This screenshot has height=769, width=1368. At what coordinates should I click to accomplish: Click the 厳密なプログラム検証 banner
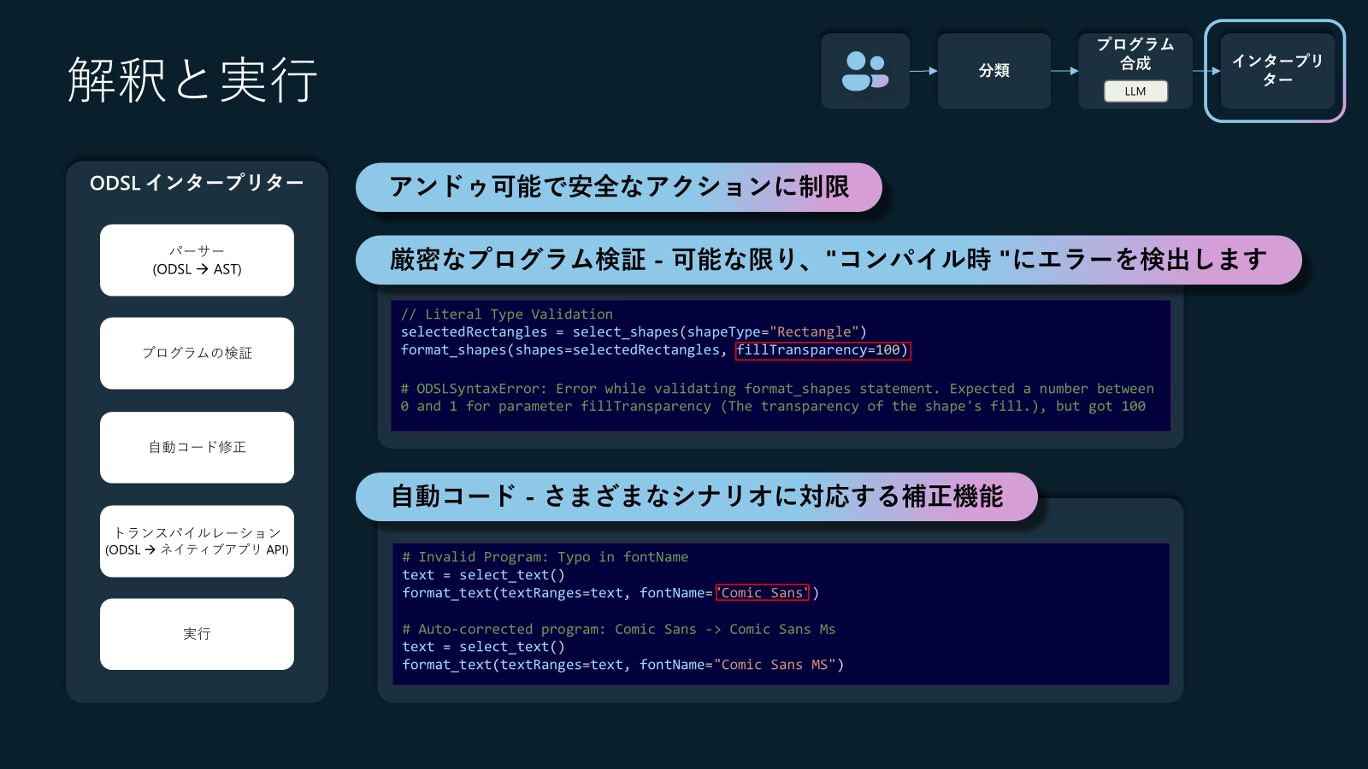pyautogui.click(x=828, y=260)
